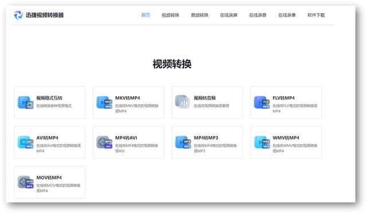Click the MP4转MP3 icon
The width and height of the screenshot is (367, 214).
[183, 142]
